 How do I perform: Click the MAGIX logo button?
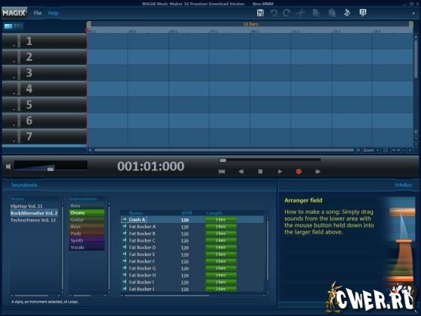[x=14, y=13]
